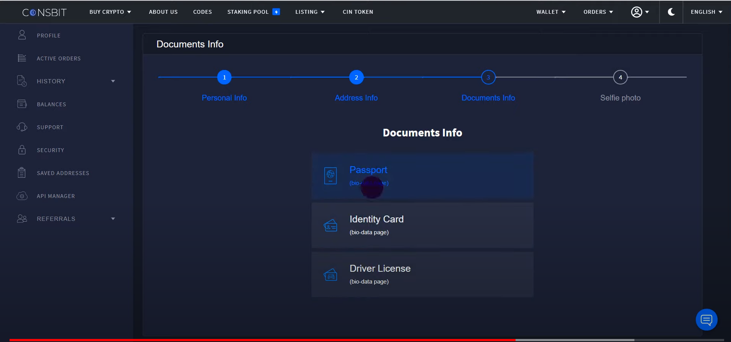The height and width of the screenshot is (342, 731).
Task: Expand the History sidebar arrow
Action: tap(113, 81)
